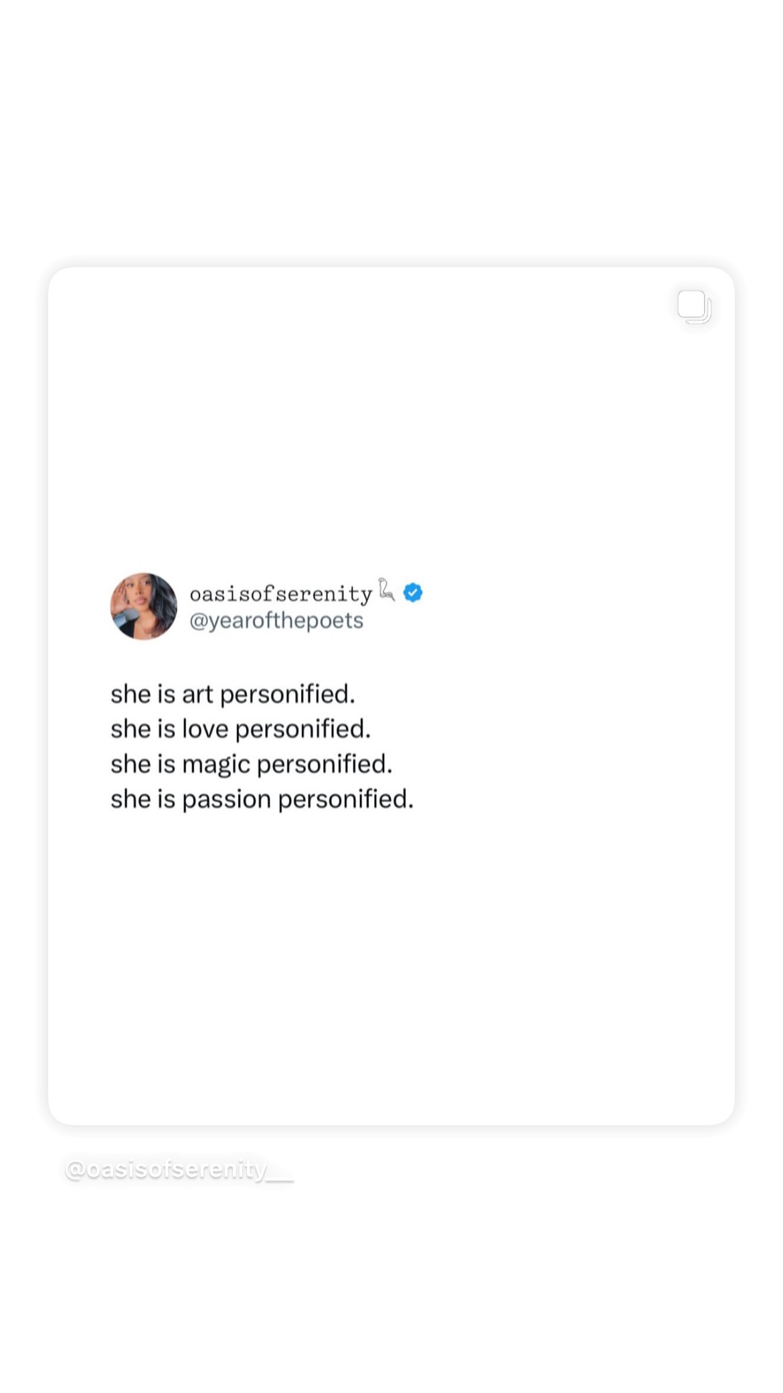Click the line 'she is art personified.'
The image size is (783, 1393).
[x=233, y=694]
